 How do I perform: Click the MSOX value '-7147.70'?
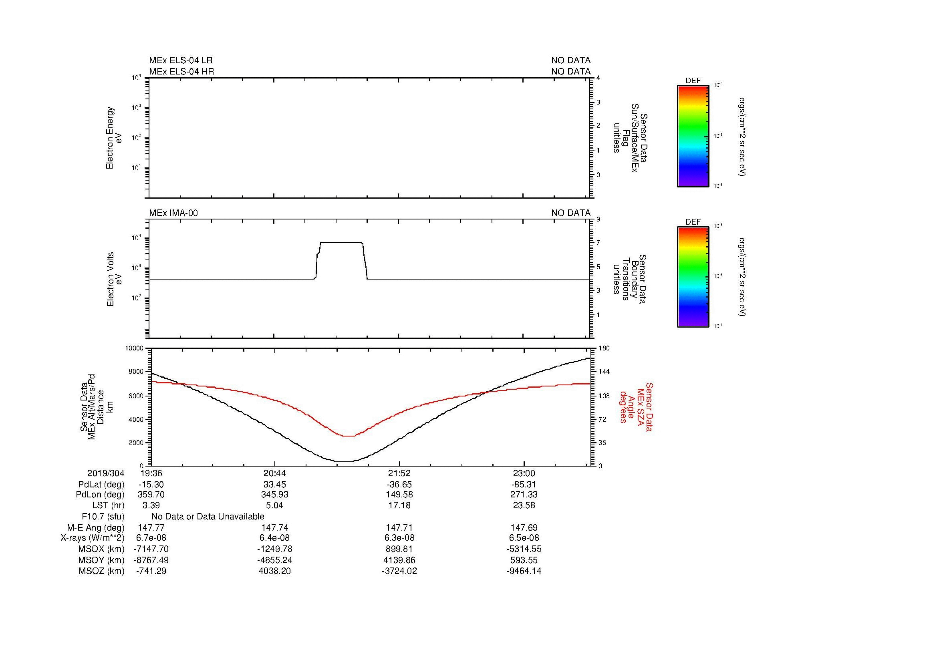point(151,549)
